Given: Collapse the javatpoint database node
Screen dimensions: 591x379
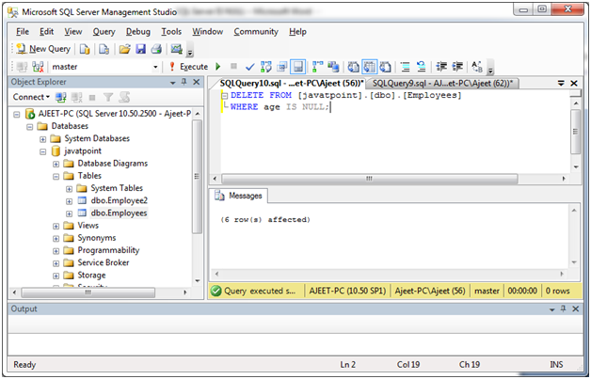Looking at the screenshot, I should coord(43,151).
